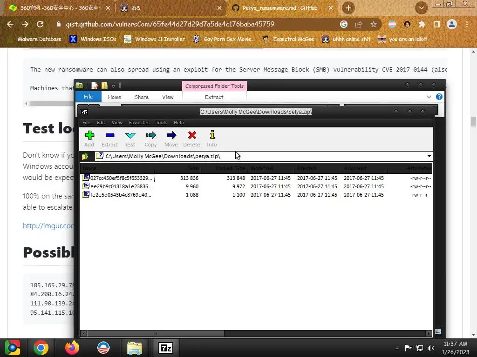Screen dimensions: 477x357
Task: Follow the imgur link on page
Action: tap(48, 226)
